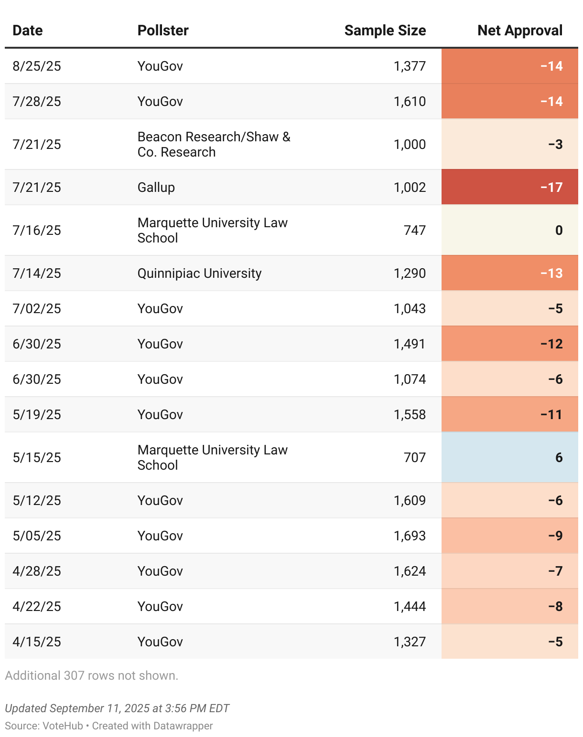Click the "Additional 307 rows not shown" note

pos(92,675)
